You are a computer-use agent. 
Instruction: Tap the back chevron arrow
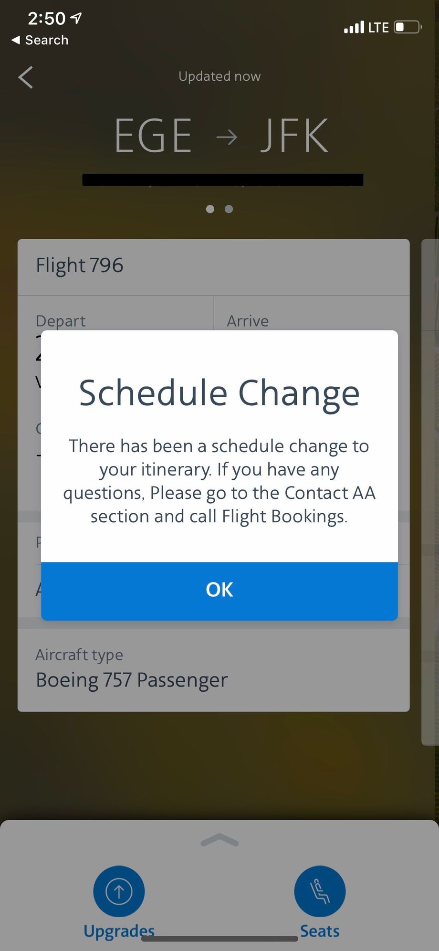[x=26, y=77]
